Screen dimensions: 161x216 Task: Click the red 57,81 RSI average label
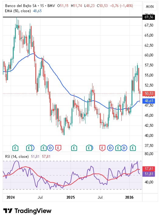pyautogui.click(x=149, y=168)
